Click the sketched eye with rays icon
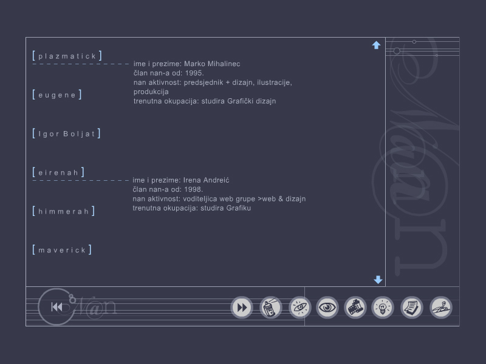486x364 pixels. pos(299,308)
